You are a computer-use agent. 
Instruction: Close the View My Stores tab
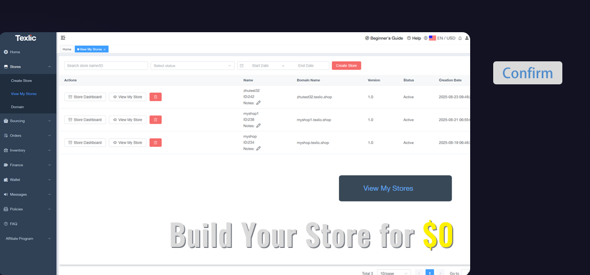click(104, 50)
